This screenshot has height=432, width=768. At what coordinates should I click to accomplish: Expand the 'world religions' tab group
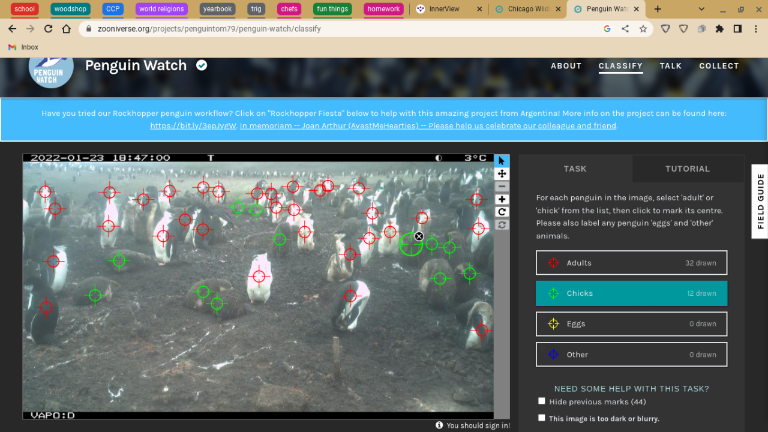click(161, 9)
